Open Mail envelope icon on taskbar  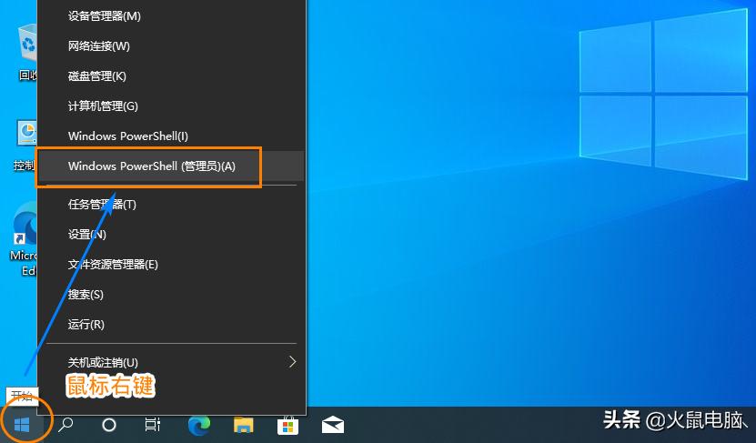pyautogui.click(x=333, y=425)
